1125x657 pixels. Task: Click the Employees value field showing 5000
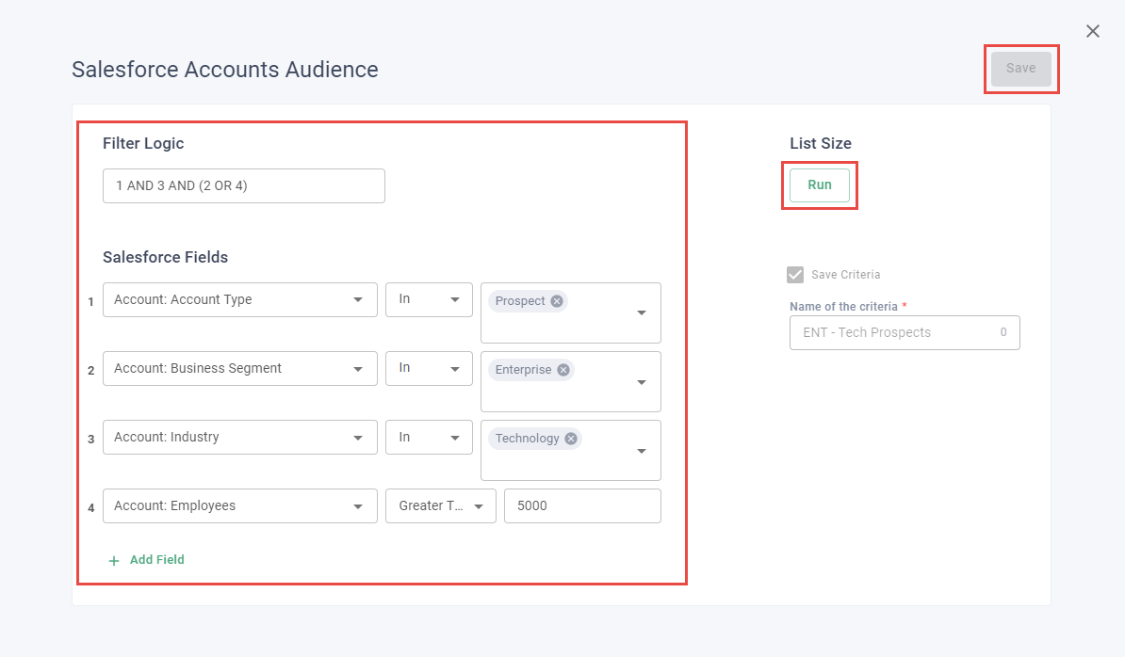582,506
